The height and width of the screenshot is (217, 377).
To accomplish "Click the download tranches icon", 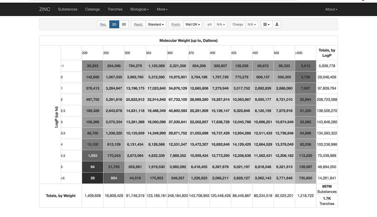I will (x=276, y=24).
